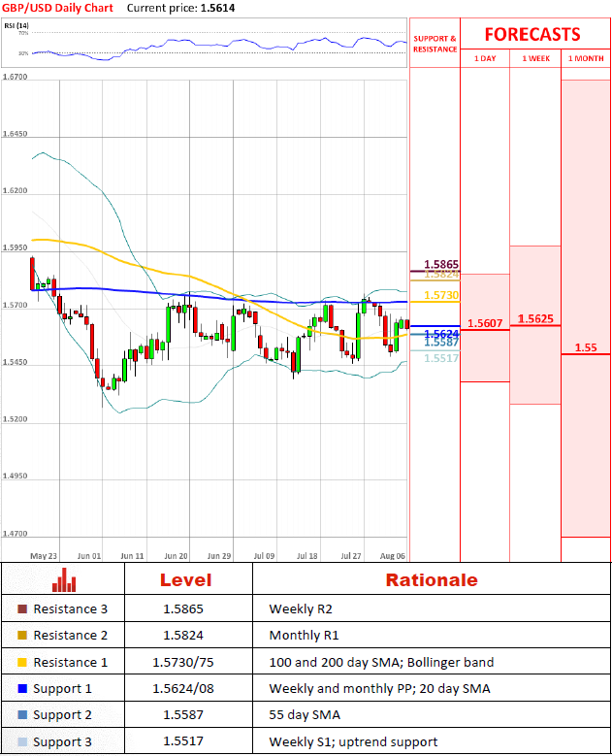The image size is (612, 756).
Task: Click the RSI (14) indicator label
Action: pyautogui.click(x=16, y=25)
